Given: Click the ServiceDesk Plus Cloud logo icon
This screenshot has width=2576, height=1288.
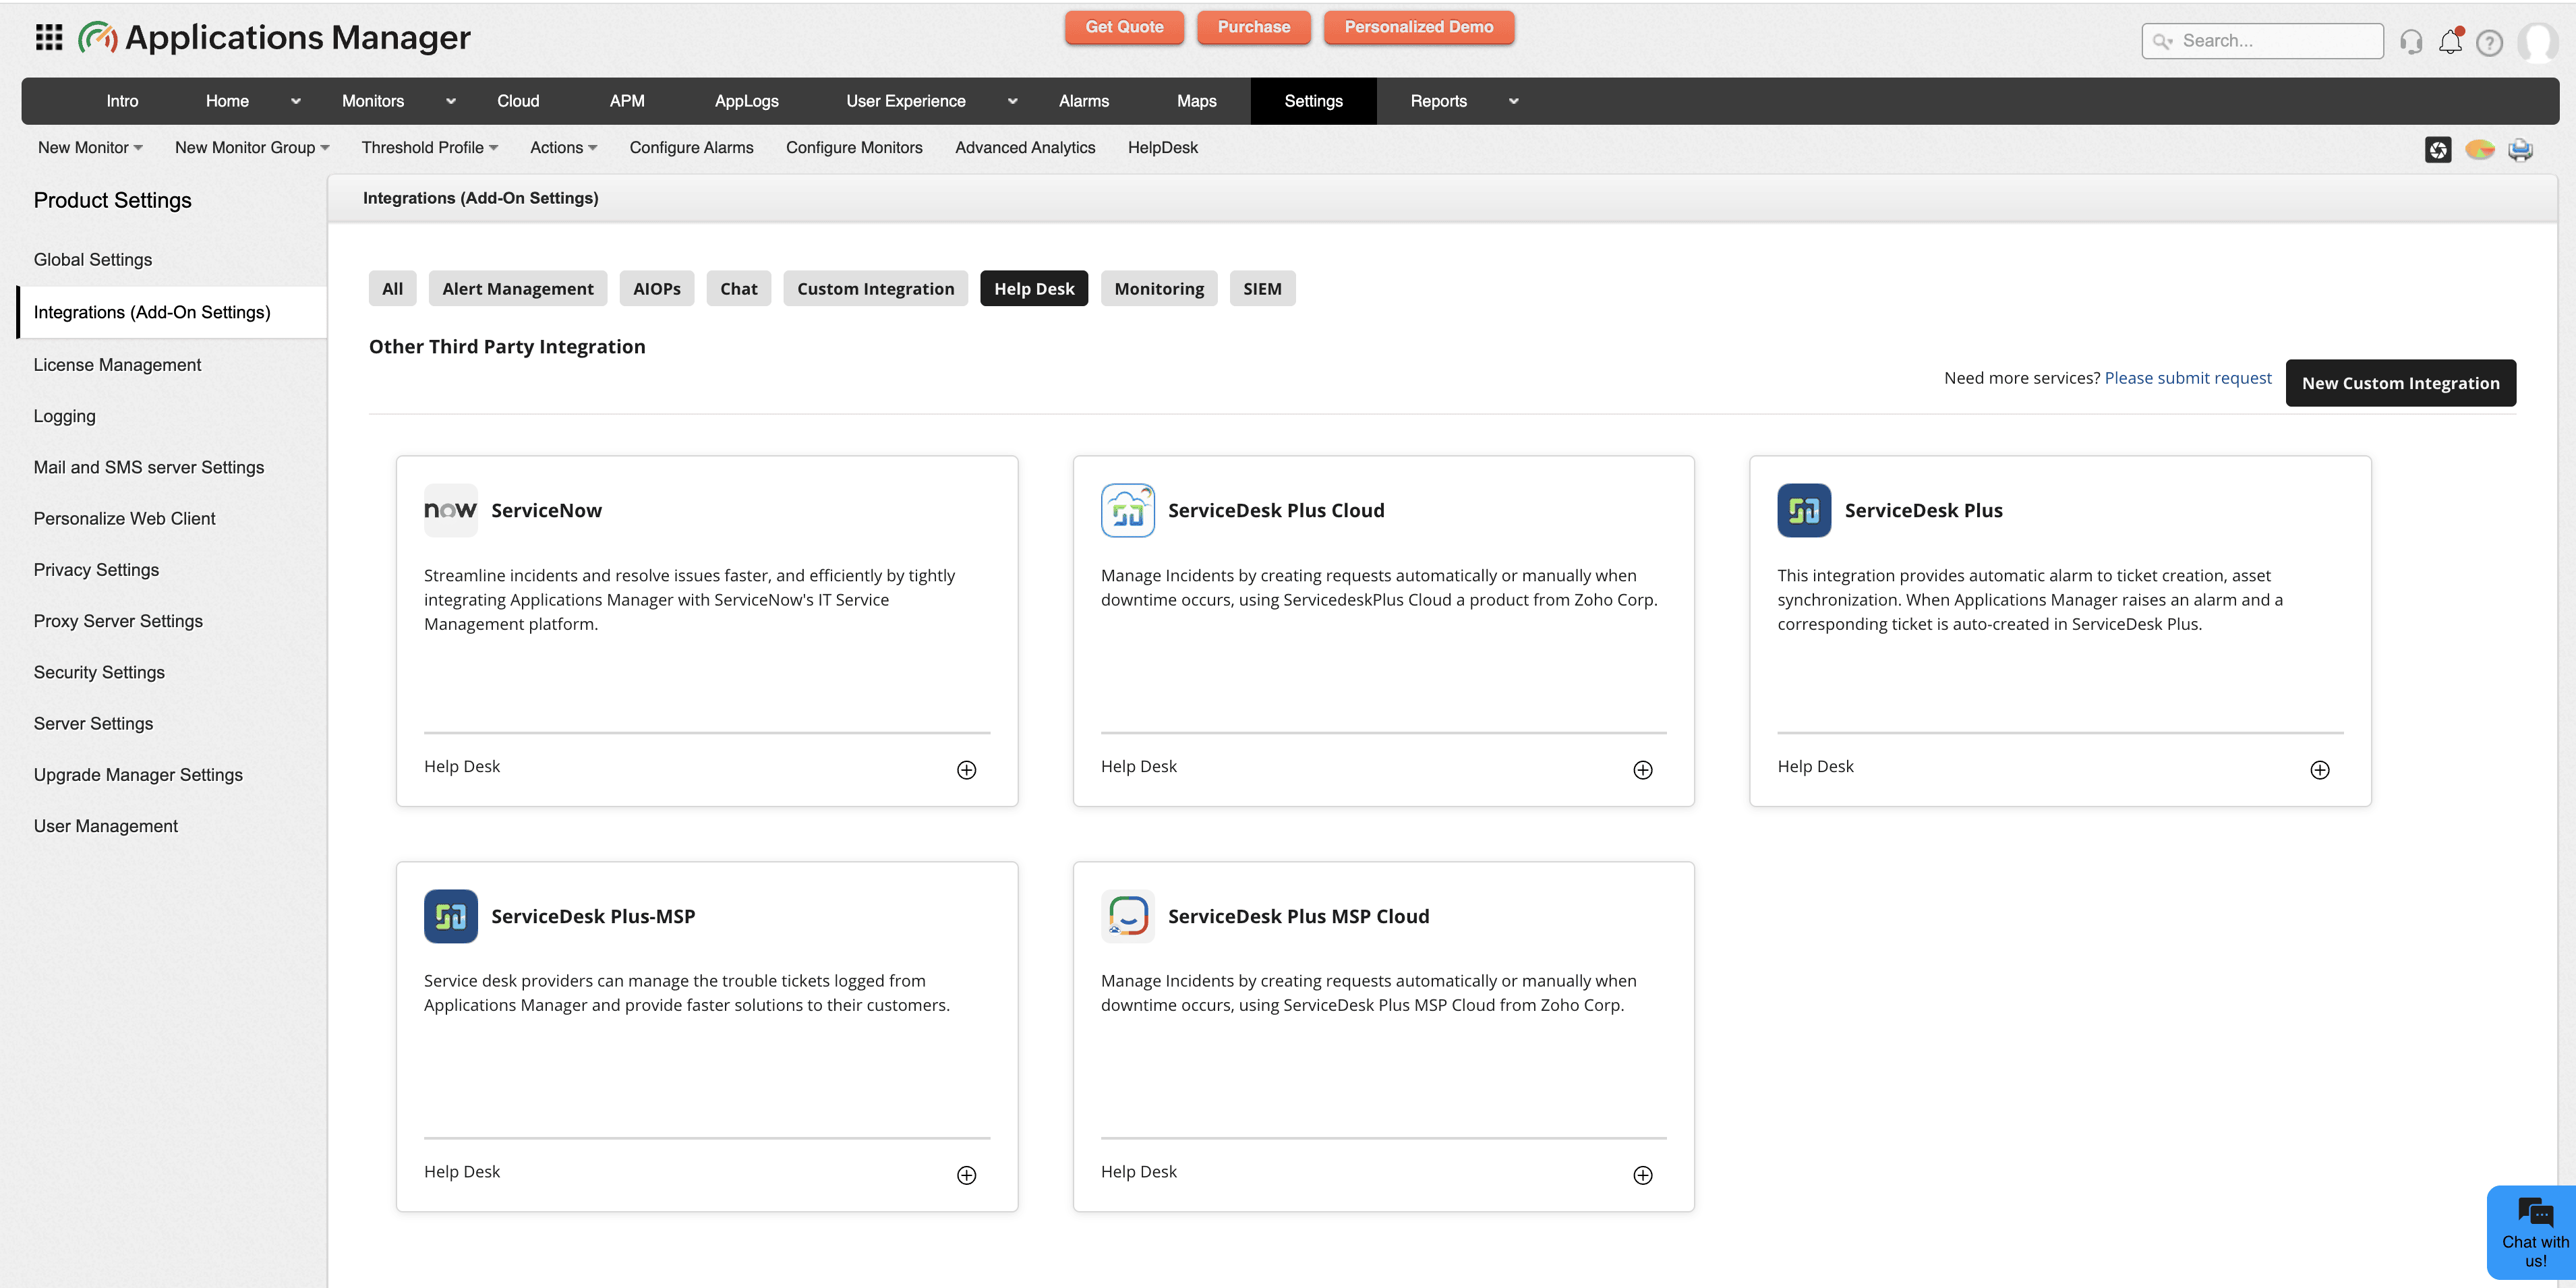Looking at the screenshot, I should coord(1128,510).
